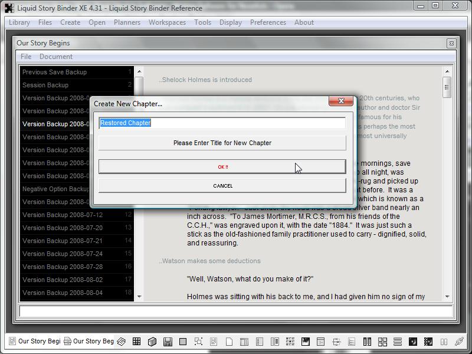Open the Planners menu
Viewport: 472px width, 354px height.
[127, 22]
